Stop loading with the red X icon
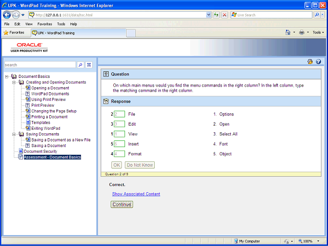Image resolution: width=328 pixels, height=246 pixels. click(x=224, y=15)
